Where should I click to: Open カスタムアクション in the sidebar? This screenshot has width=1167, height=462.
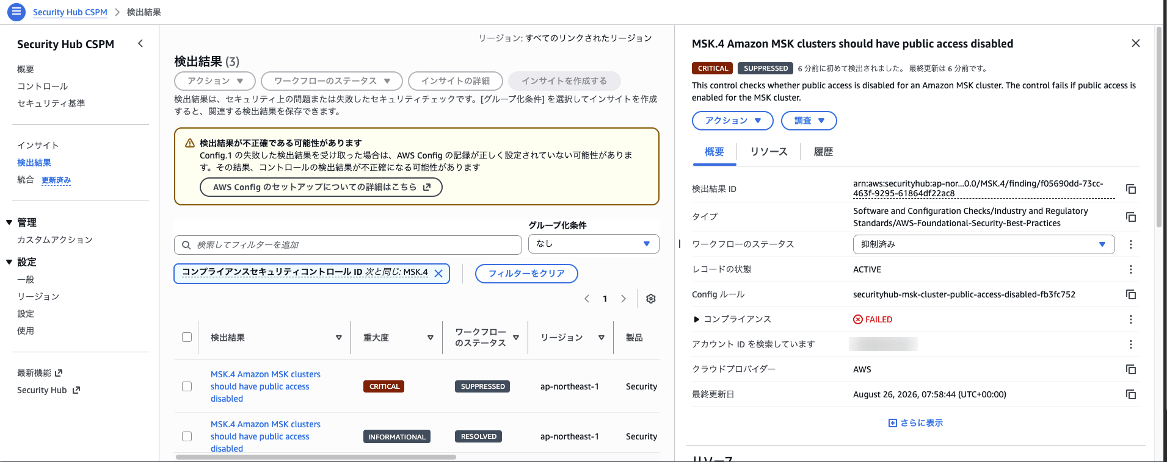55,240
